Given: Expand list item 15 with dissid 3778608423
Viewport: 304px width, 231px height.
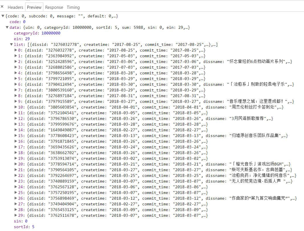Looking at the screenshot, I should coord(16,136).
